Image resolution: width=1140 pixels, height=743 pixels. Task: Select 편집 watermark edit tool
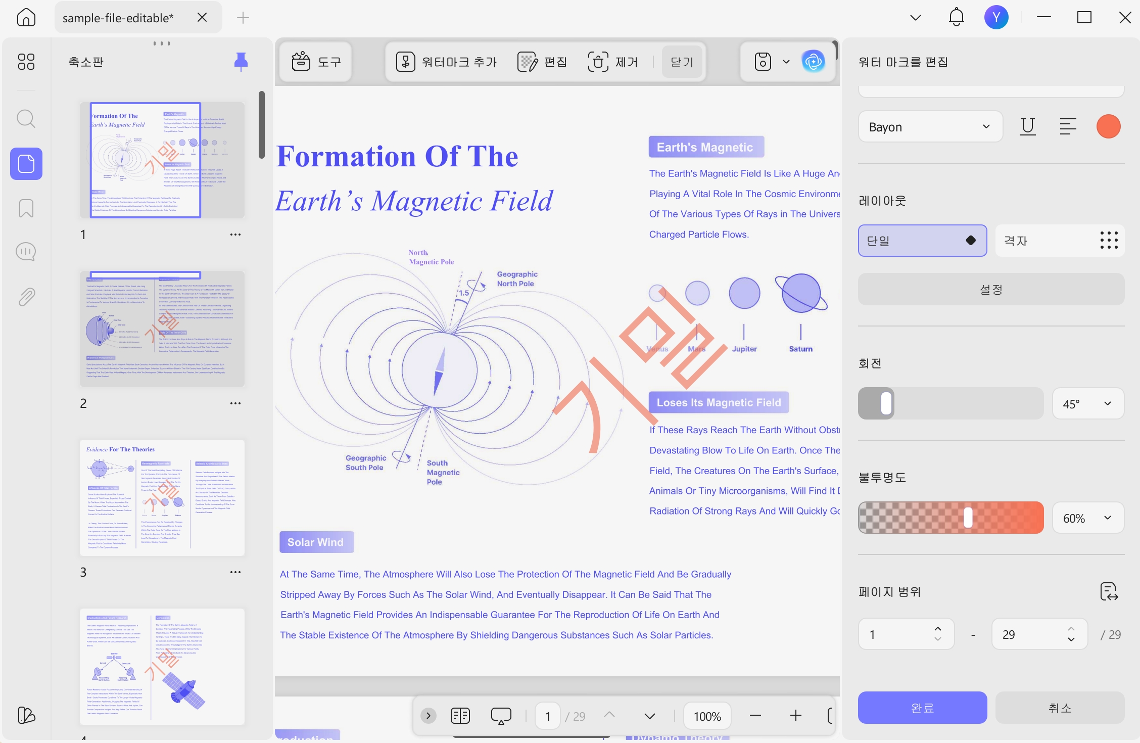(x=542, y=62)
